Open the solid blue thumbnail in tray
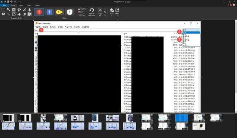Screen dimensions: 237x138 click(181, 118)
